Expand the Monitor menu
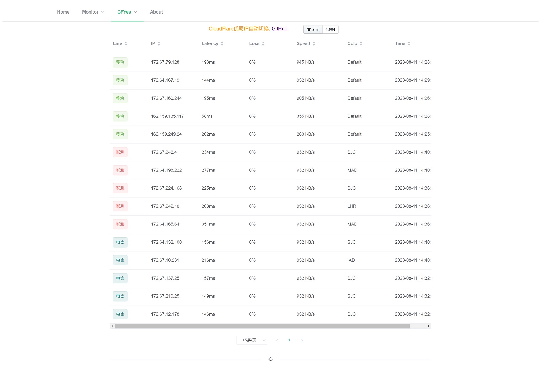This screenshot has width=541, height=367. click(93, 12)
